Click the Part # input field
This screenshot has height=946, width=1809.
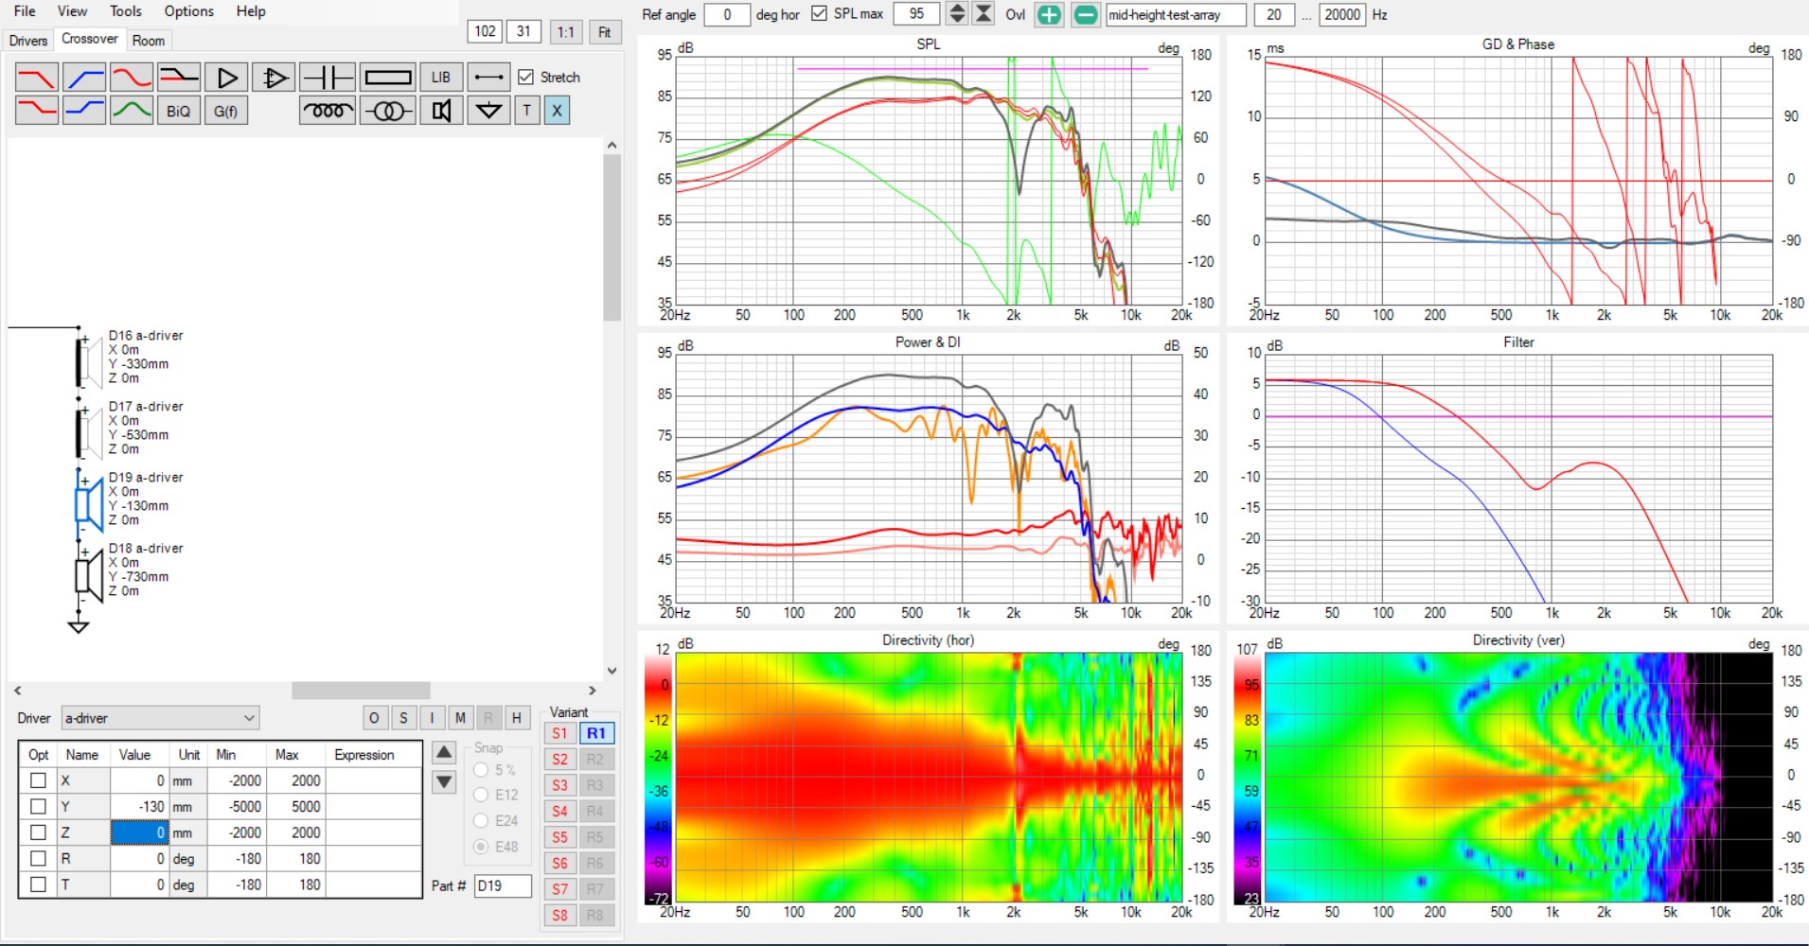(503, 885)
